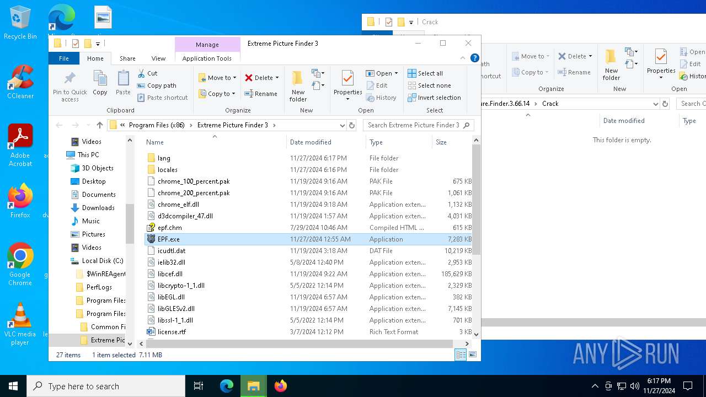The image size is (706, 397).
Task: Click Select none in ribbon
Action: [x=429, y=85]
